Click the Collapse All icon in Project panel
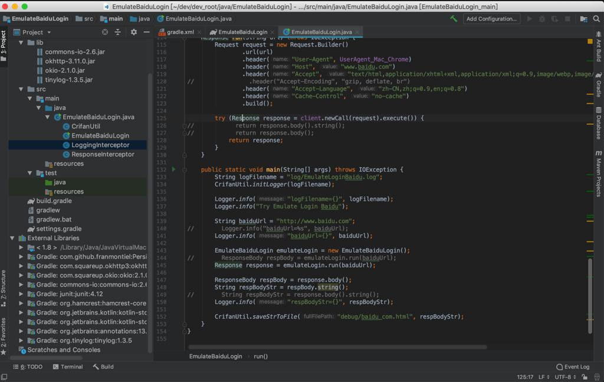Image resolution: width=604 pixels, height=382 pixels. coord(117,32)
